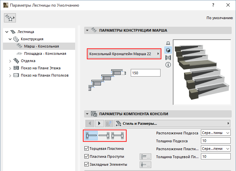Go to next parameters page arrow

point(99,123)
